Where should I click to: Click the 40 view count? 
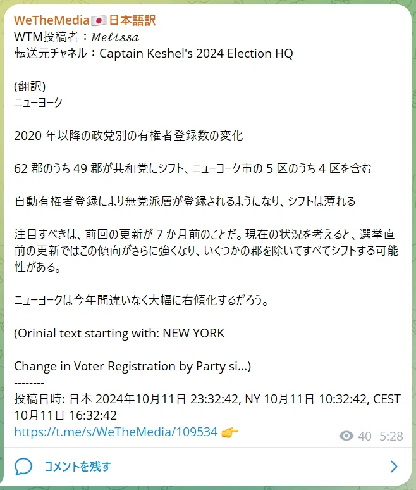click(365, 436)
